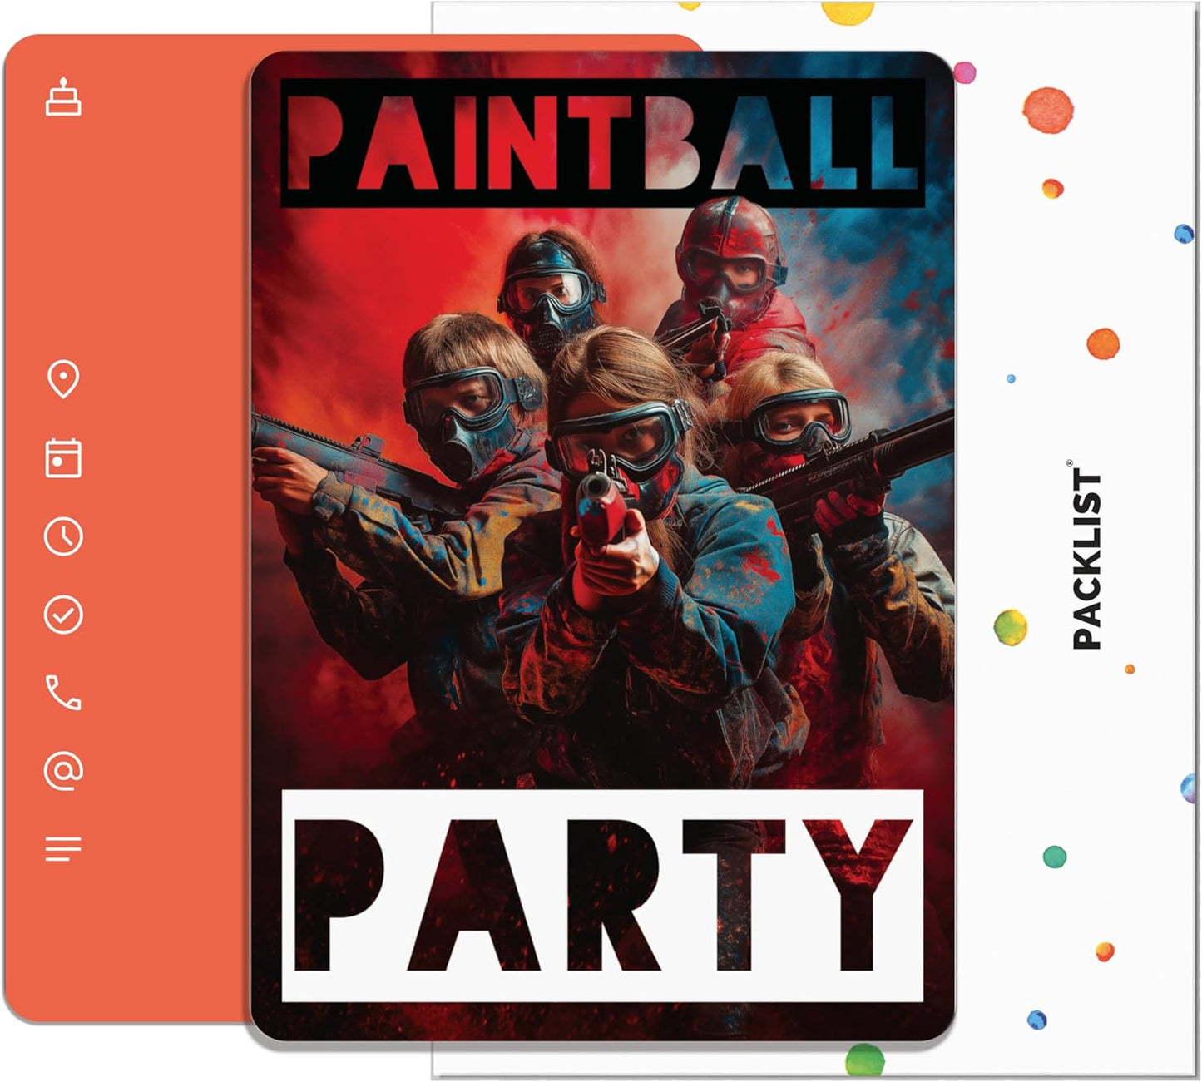1202x1082 pixels.
Task: Click the paintball players photo
Action: 602,497
